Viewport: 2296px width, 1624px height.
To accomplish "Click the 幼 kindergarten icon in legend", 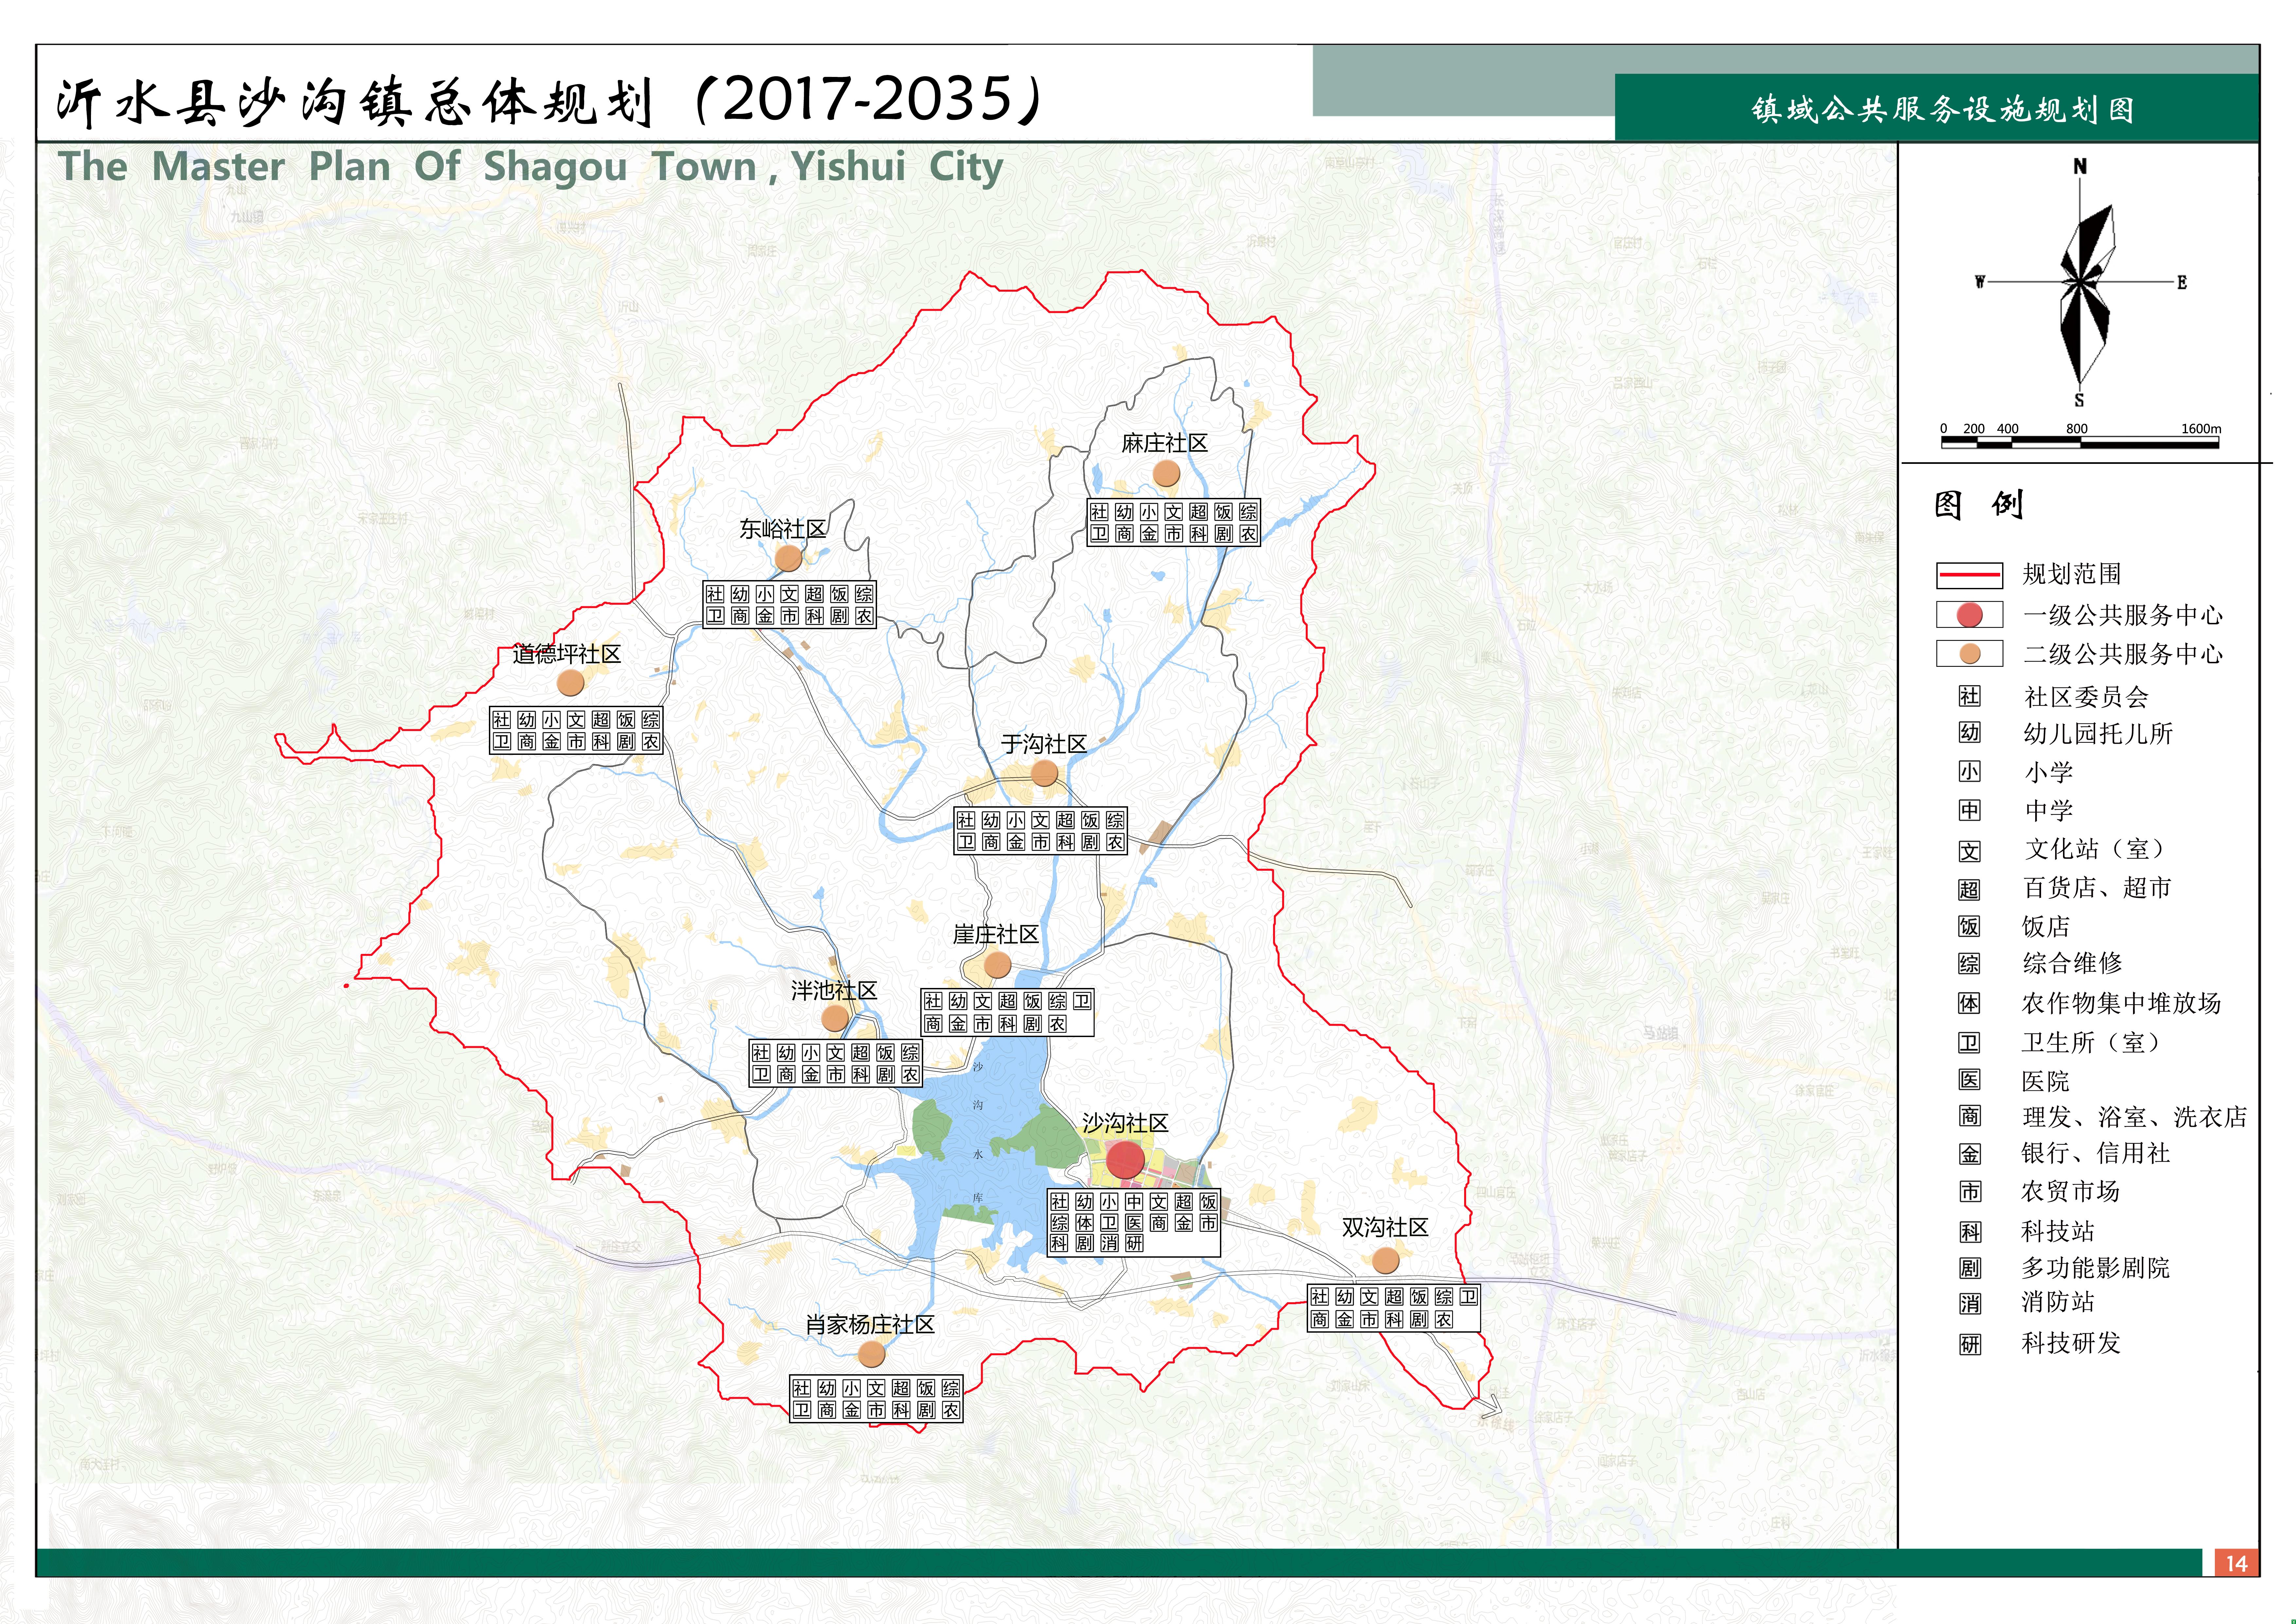I will (x=1969, y=732).
